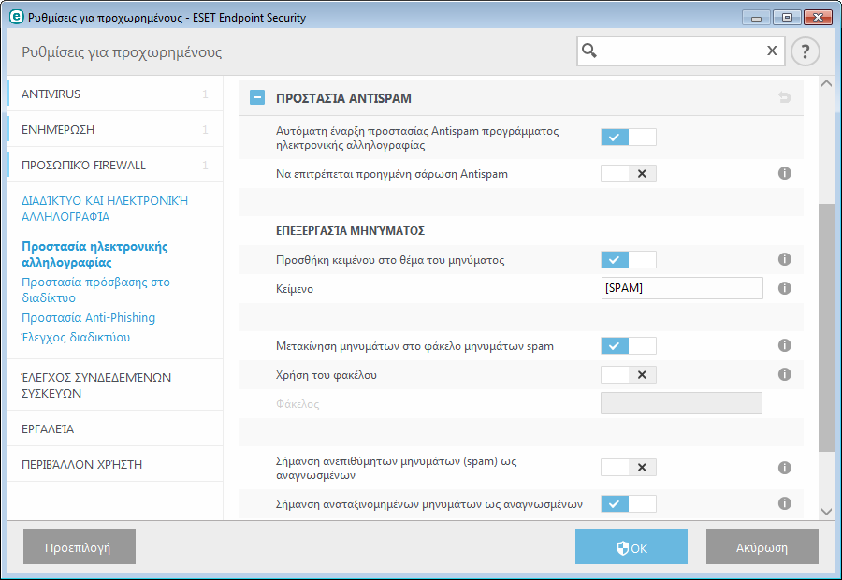Click the magnifier search icon

click(x=589, y=51)
